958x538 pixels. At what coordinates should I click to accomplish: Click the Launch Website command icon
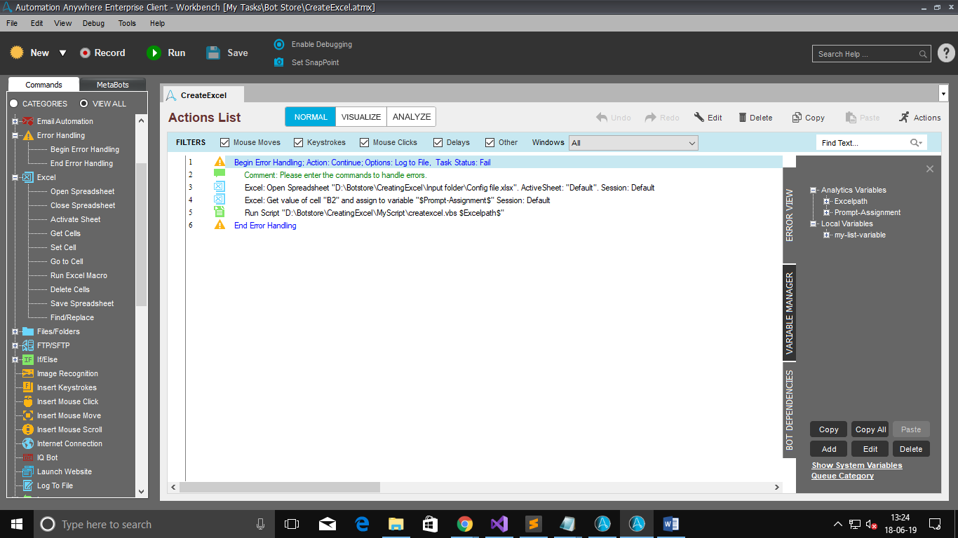[x=28, y=471]
